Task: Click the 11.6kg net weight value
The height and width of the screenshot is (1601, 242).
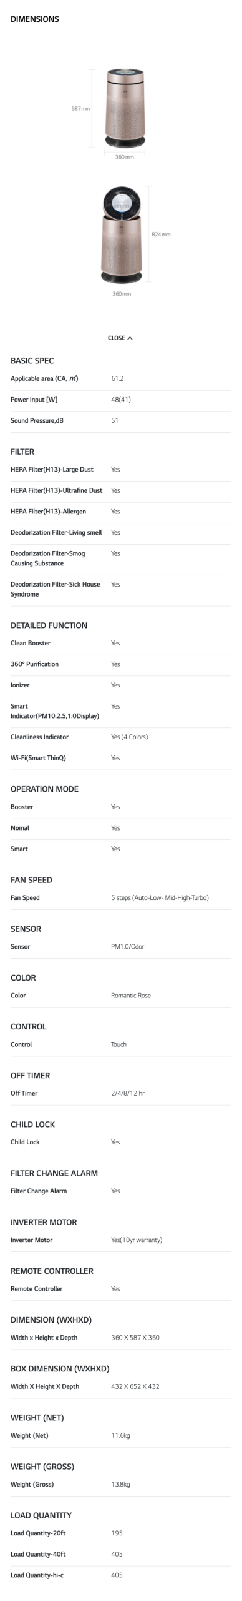Action: (x=120, y=1435)
